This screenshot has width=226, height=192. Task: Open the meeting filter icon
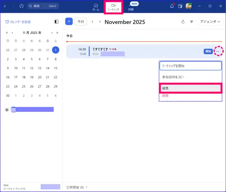click(x=191, y=22)
